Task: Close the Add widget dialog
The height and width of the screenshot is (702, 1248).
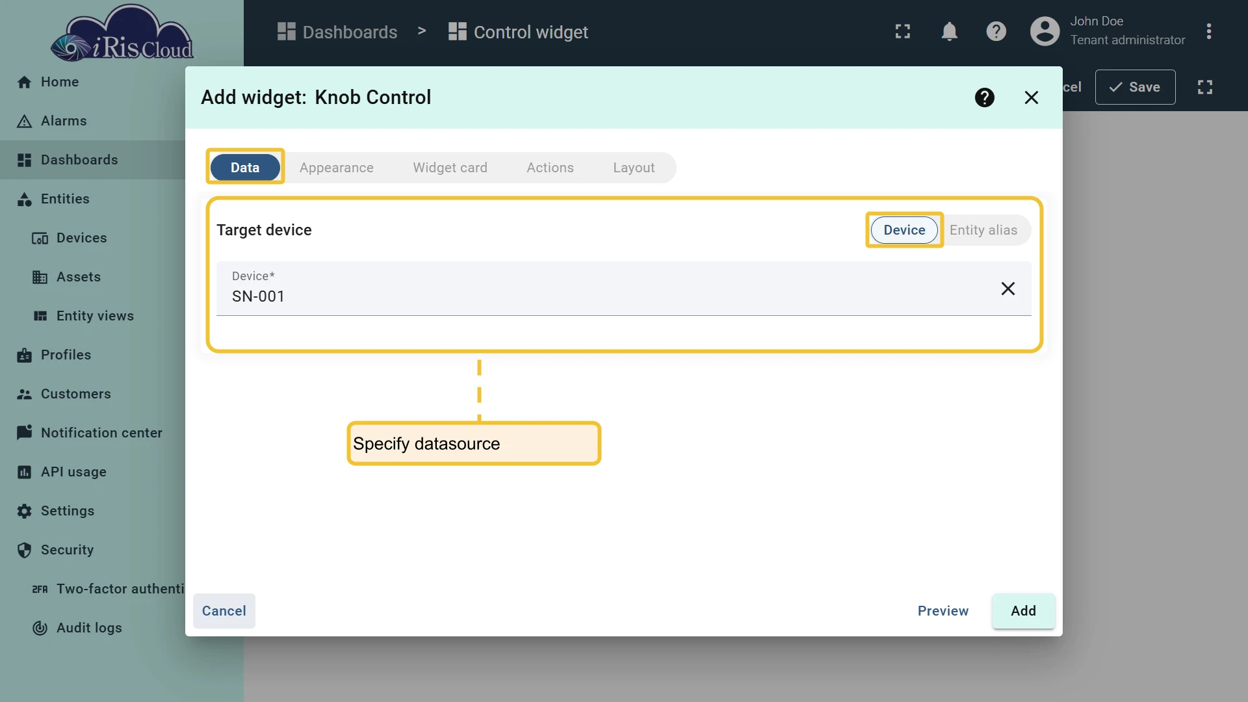Action: tap(1031, 97)
